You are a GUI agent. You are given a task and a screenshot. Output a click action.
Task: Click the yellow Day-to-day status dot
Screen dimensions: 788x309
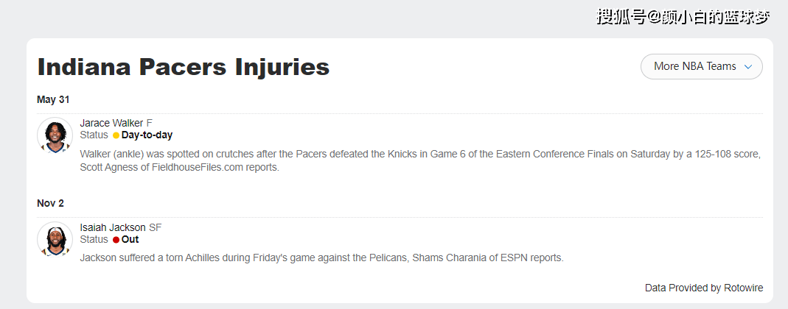point(116,135)
